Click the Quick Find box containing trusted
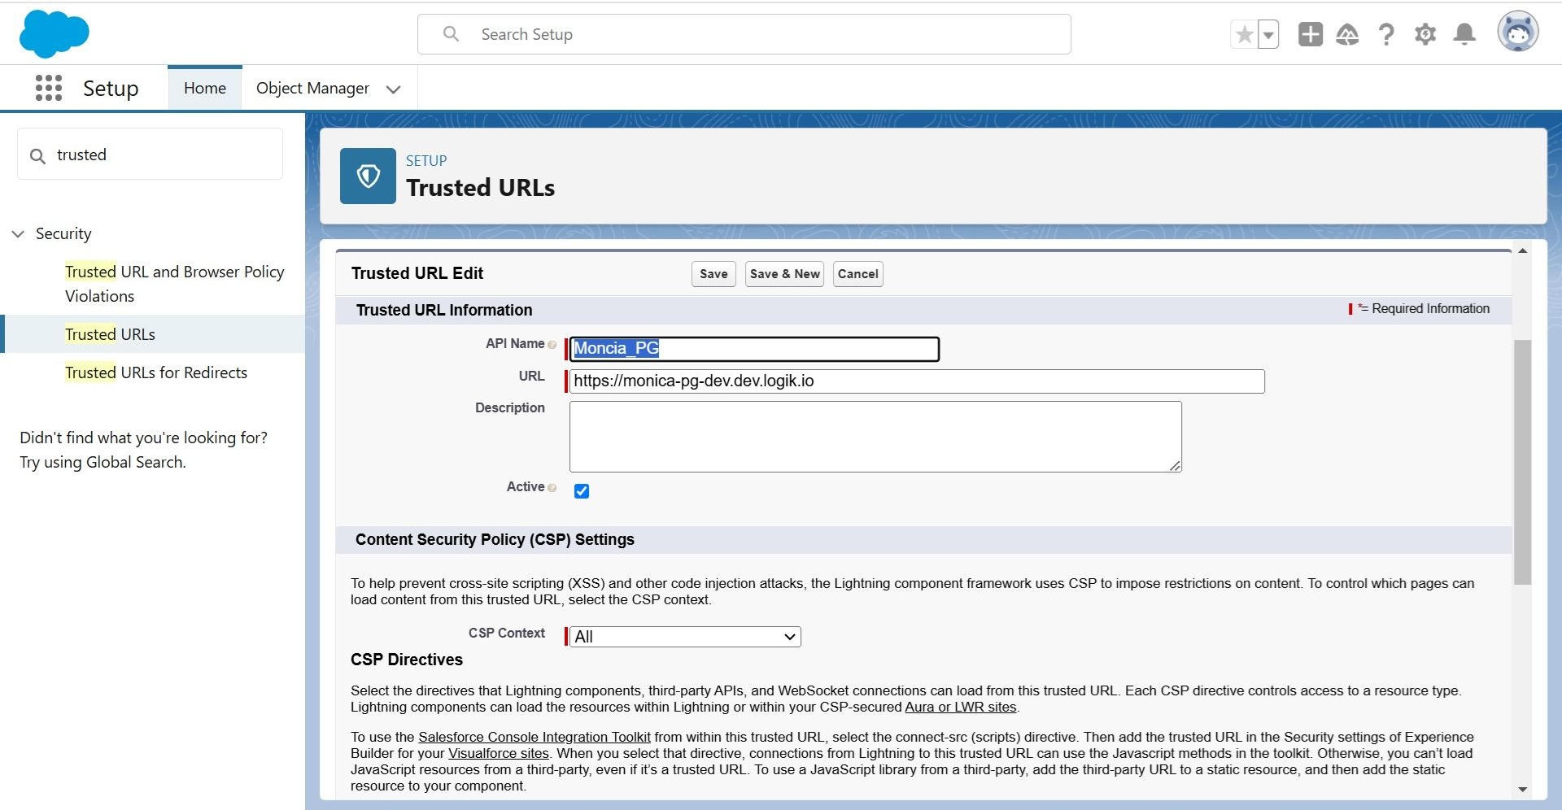Image resolution: width=1562 pixels, height=810 pixels. [151, 155]
